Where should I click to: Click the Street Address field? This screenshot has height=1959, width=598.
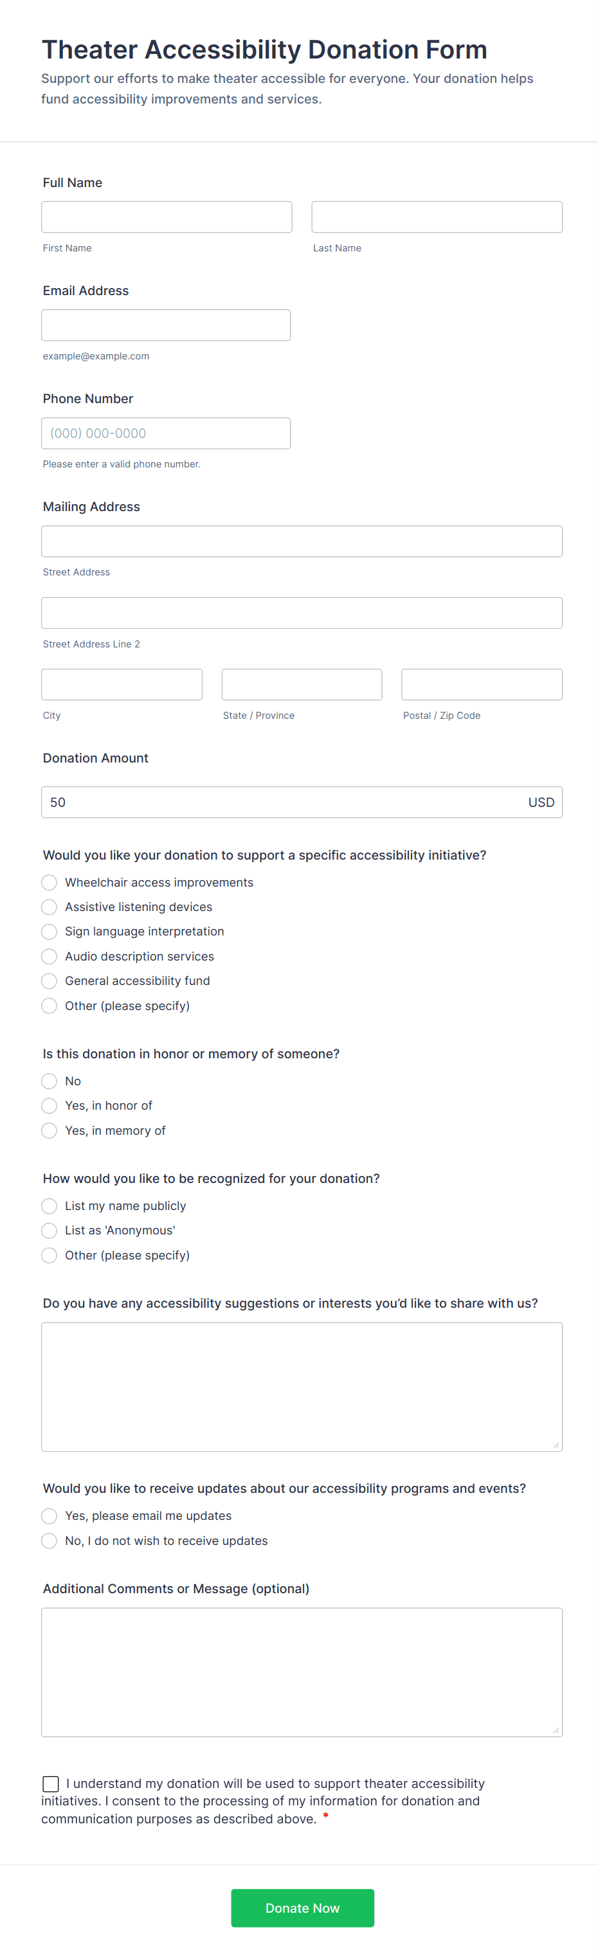302,541
